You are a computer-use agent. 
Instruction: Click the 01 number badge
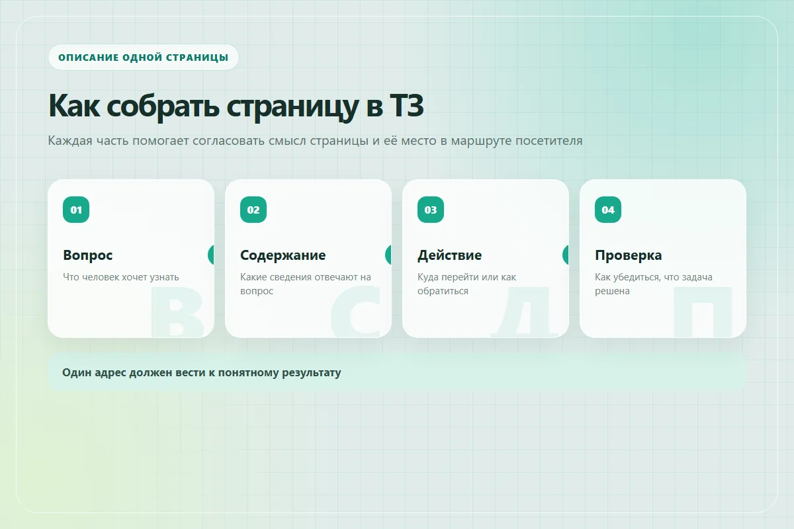pos(76,210)
